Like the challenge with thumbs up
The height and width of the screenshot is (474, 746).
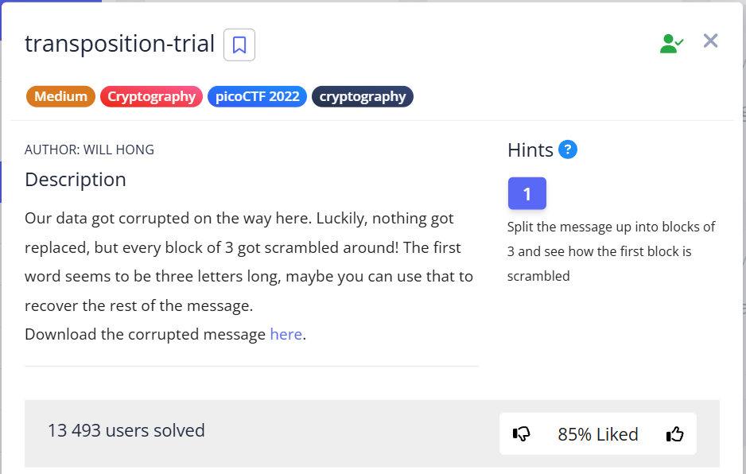[674, 434]
